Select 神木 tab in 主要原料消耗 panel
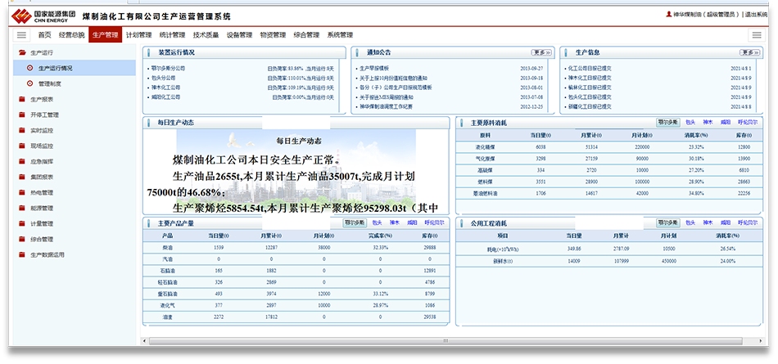 [x=708, y=123]
